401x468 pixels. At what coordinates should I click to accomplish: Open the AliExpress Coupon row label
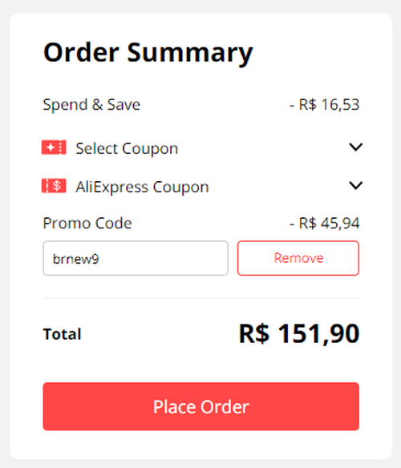tap(142, 187)
